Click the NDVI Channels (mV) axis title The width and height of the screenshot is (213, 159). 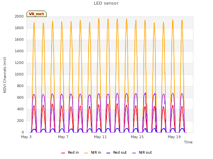5,75
